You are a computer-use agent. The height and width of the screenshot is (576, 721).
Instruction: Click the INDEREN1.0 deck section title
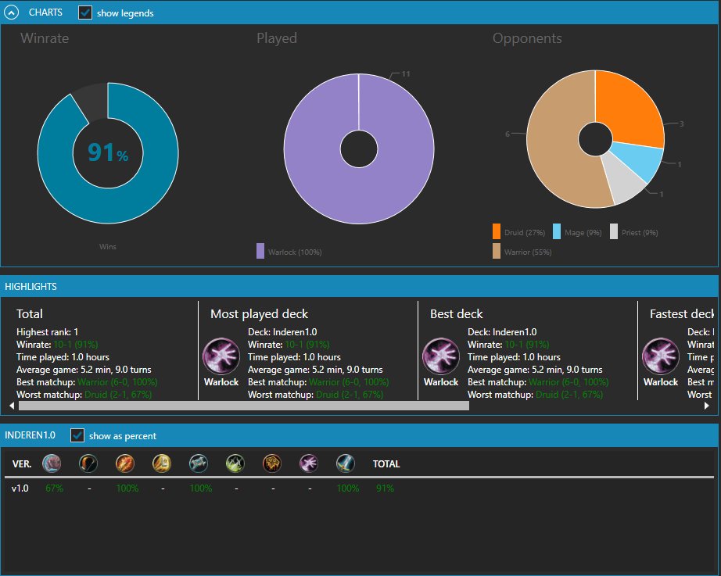[30, 435]
